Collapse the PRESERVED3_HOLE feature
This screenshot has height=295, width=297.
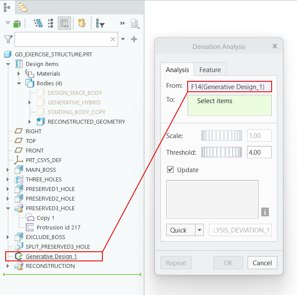(8, 208)
